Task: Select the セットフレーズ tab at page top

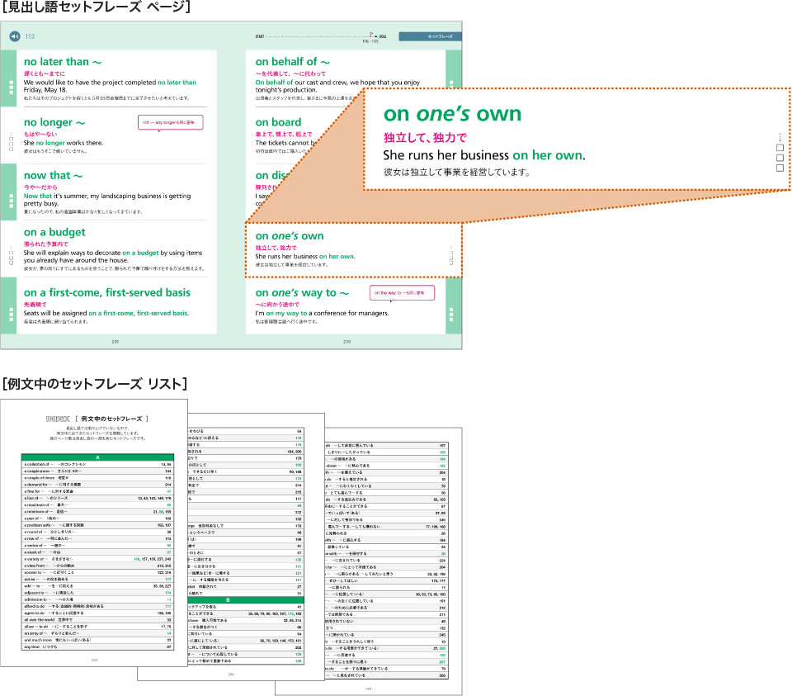Action: (x=430, y=36)
